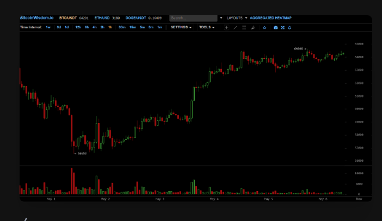The height and width of the screenshot is (221, 382).
Task: Click the BitcoinWisdom.io logo link
Action: (36, 18)
